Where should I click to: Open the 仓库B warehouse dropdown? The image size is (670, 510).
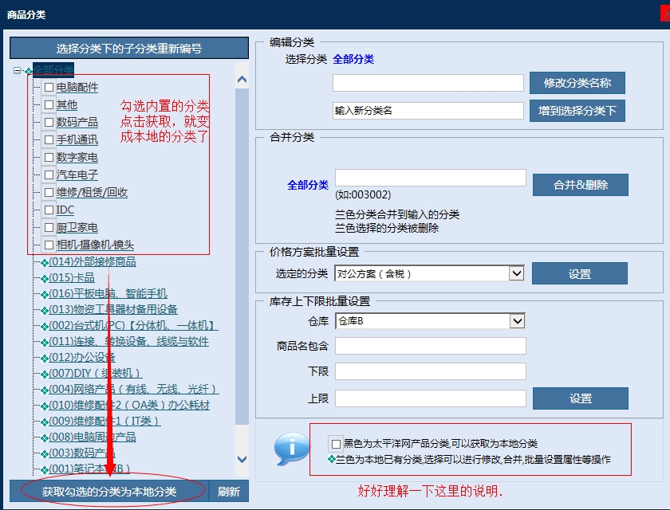(518, 320)
